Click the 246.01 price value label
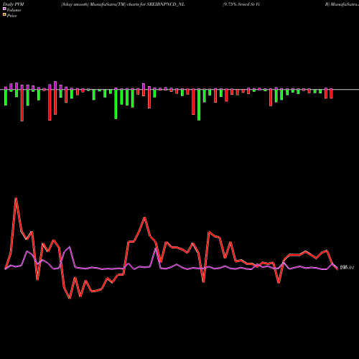Viewport: 359px width, 359px height. click(x=347, y=268)
